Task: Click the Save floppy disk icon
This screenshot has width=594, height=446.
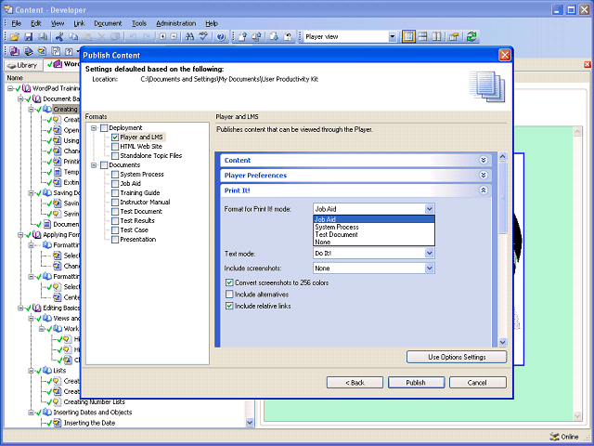Action: click(29, 37)
